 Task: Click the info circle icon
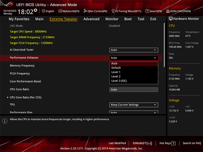pyautogui.click(x=5, y=121)
